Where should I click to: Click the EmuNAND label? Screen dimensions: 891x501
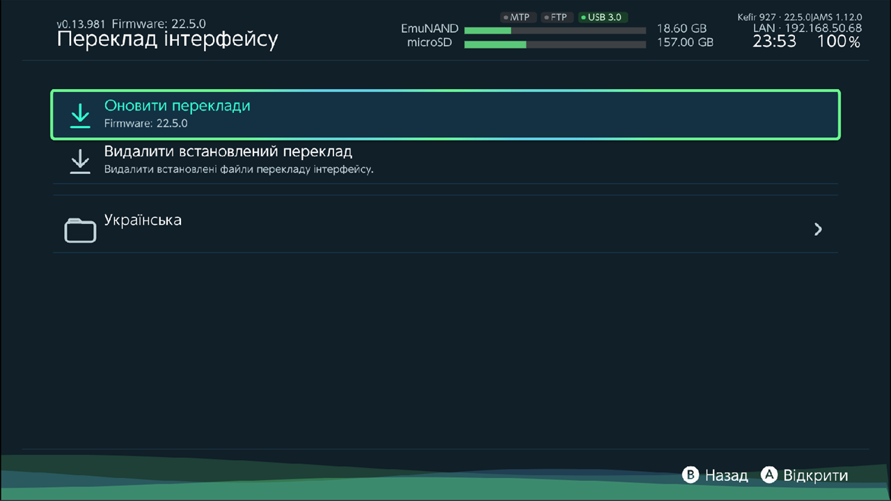[429, 29]
